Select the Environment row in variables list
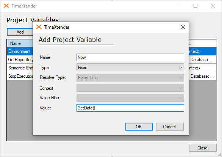The image size is (222, 157). [x=20, y=51]
